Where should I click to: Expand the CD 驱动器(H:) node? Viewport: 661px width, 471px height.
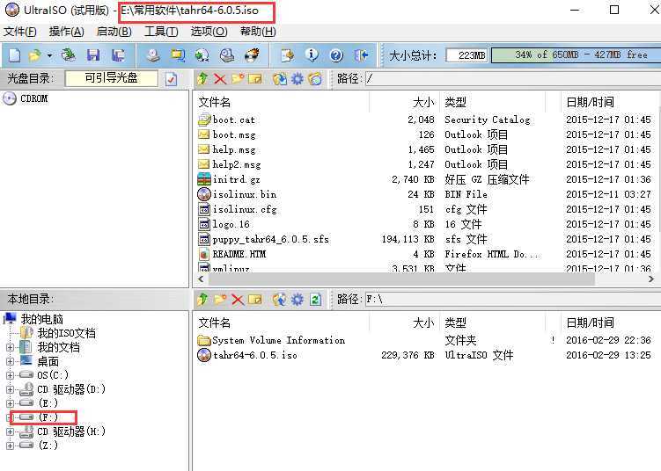10,431
